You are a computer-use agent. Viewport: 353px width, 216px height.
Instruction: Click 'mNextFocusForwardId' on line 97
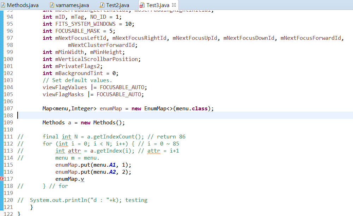(310, 38)
